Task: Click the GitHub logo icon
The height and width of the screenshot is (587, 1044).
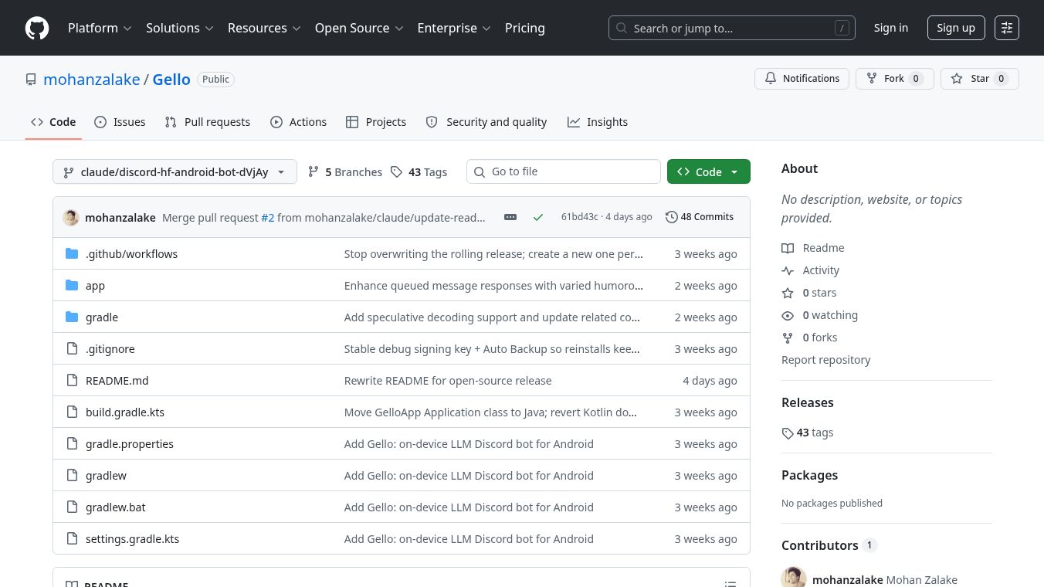Action: [x=37, y=28]
